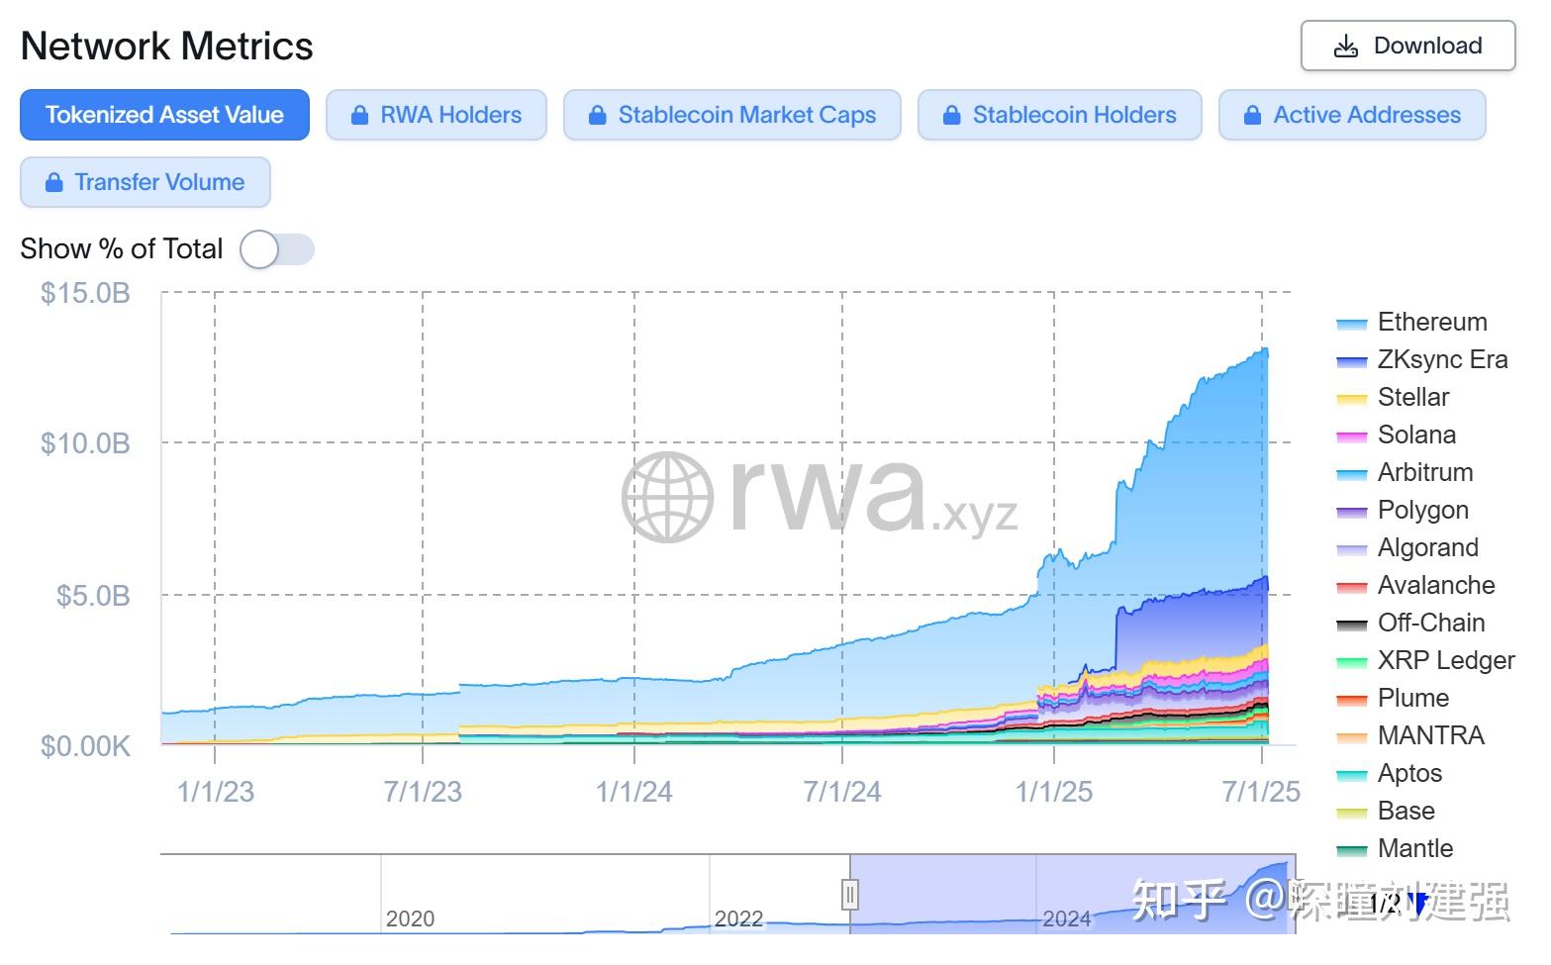
Task: Click the 1/1/23 x-axis date label
Action: 215,792
